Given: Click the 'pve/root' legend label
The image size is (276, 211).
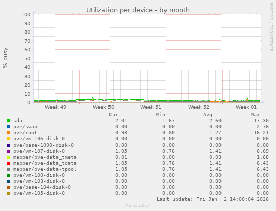Looking at the screenshot, I should point(25,133).
